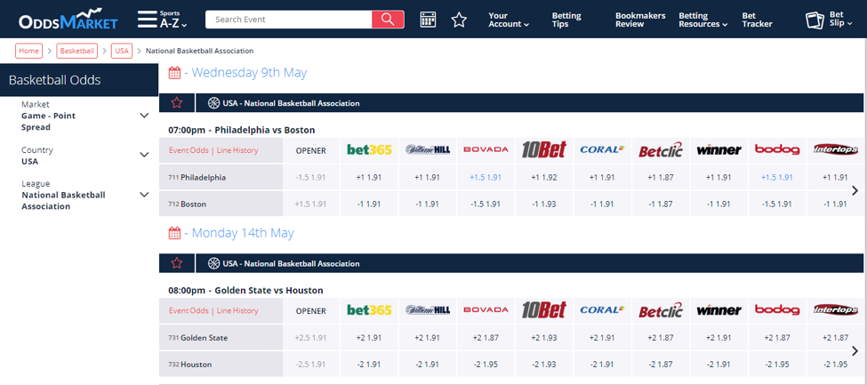Click the favorites star in header
The height and width of the screenshot is (385, 867).
coord(459,20)
